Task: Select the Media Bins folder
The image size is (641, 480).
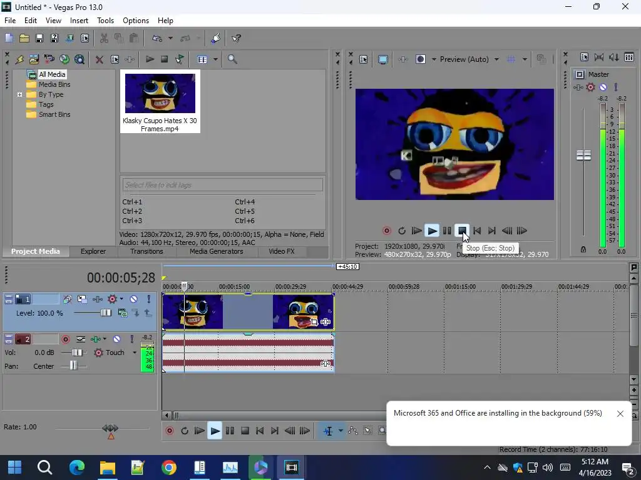Action: tap(54, 84)
